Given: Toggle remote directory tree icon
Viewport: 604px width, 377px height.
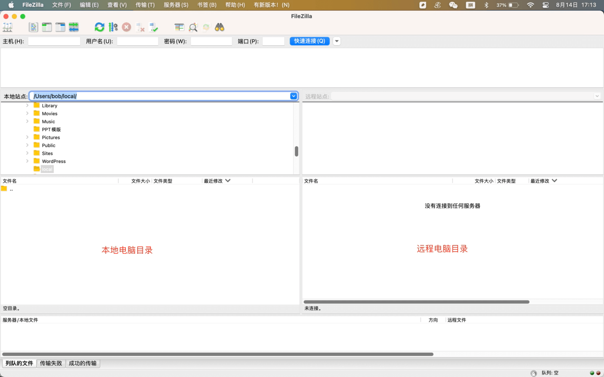Looking at the screenshot, I should click(x=60, y=27).
